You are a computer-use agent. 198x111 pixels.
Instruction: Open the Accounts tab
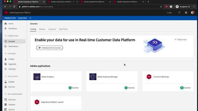(x=52, y=29)
